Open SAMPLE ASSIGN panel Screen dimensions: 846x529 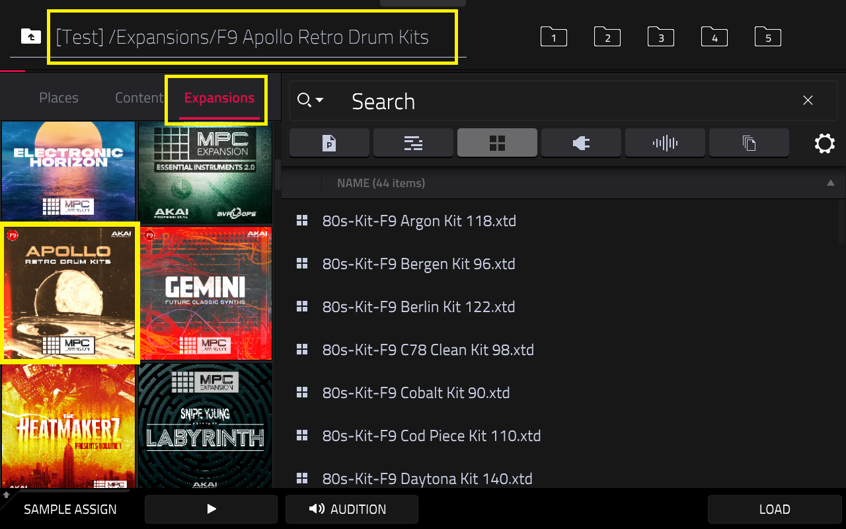70,509
